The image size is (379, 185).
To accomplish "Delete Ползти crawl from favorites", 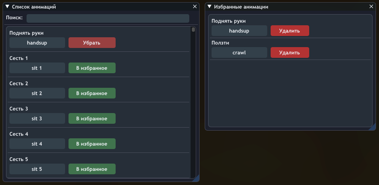I will tap(290, 53).
